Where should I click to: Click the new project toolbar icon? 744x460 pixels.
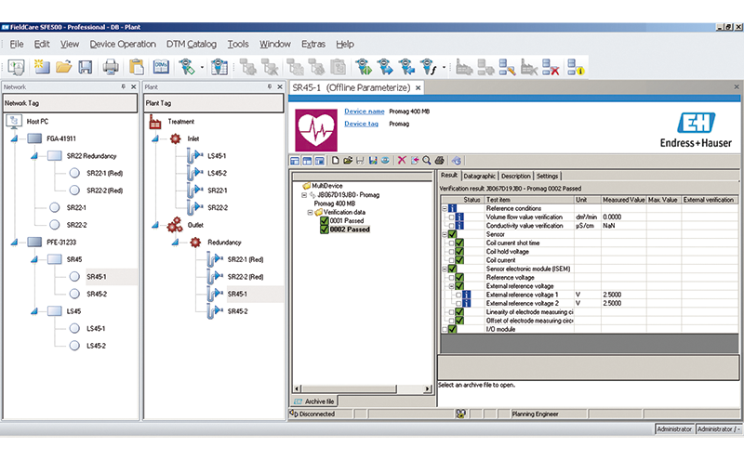tap(42, 67)
